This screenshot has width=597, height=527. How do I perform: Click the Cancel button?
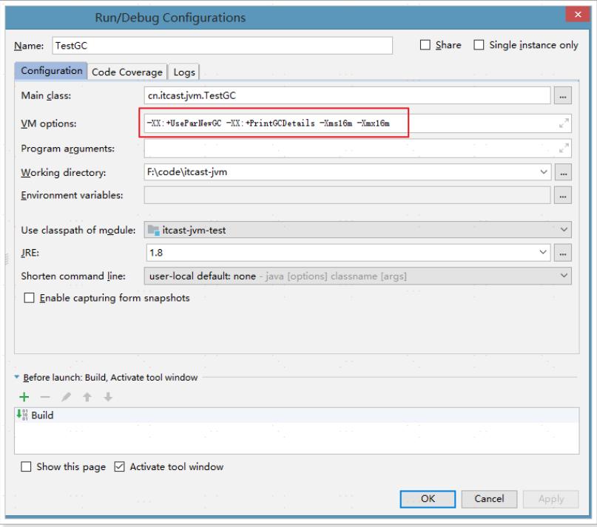[x=493, y=499]
